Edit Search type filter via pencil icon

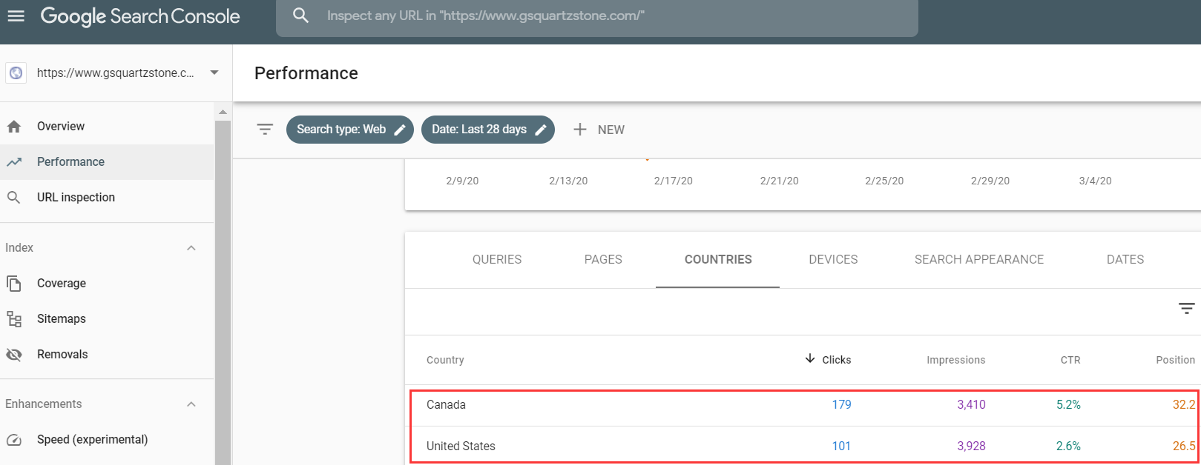click(400, 130)
